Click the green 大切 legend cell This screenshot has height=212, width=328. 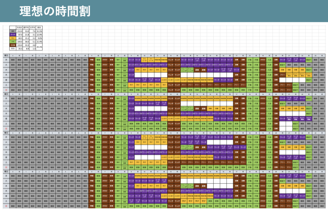13,42
